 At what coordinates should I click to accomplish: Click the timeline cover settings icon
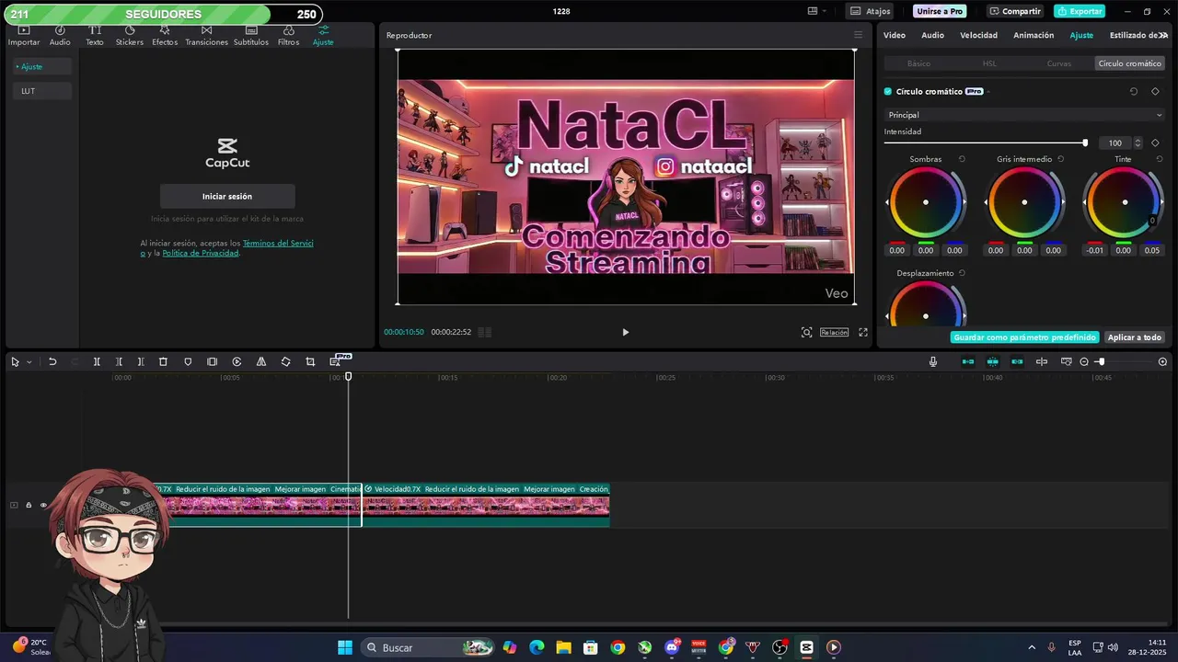[x=1067, y=362]
